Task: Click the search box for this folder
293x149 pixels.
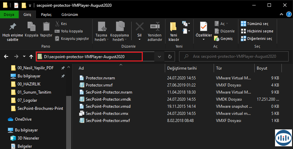Action: [234, 56]
